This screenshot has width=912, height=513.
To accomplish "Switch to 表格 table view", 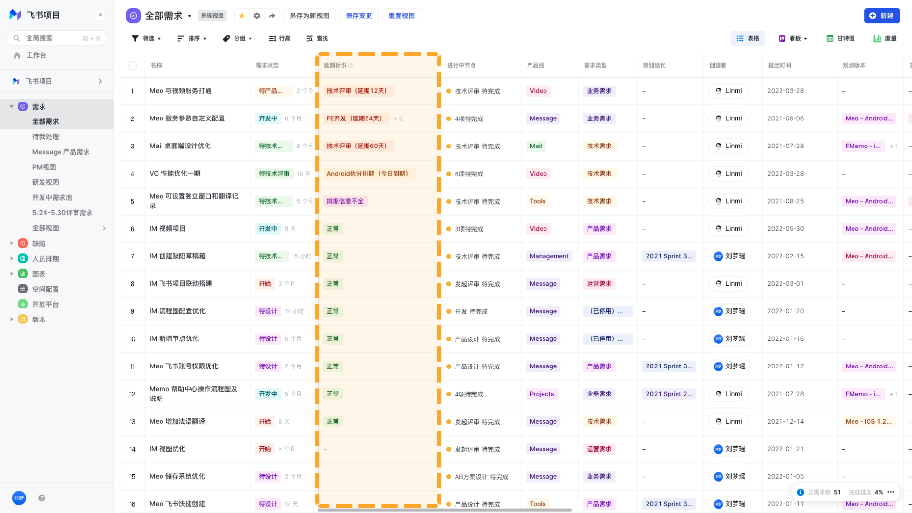I will coord(748,38).
